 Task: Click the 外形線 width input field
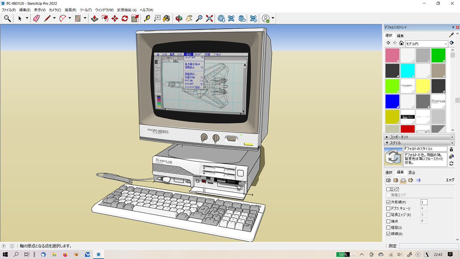(x=424, y=202)
